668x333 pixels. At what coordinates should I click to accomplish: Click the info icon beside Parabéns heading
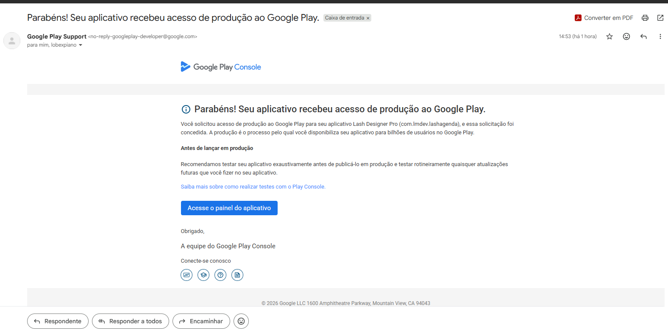click(186, 109)
